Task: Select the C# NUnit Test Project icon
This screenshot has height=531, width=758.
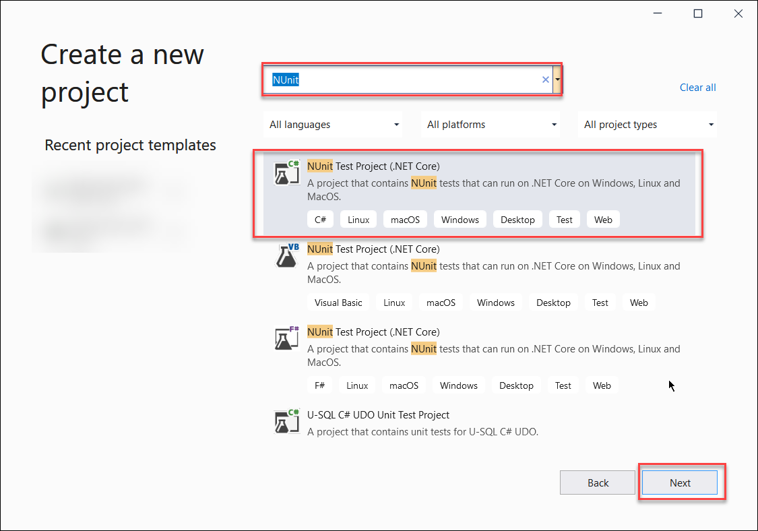Action: click(287, 173)
